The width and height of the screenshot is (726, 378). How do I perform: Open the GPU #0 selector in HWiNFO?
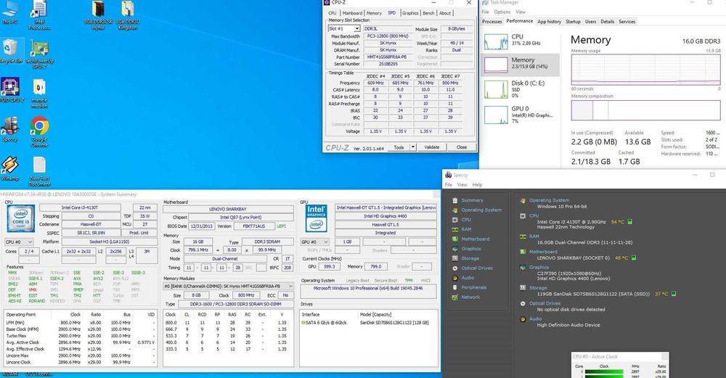314,242
